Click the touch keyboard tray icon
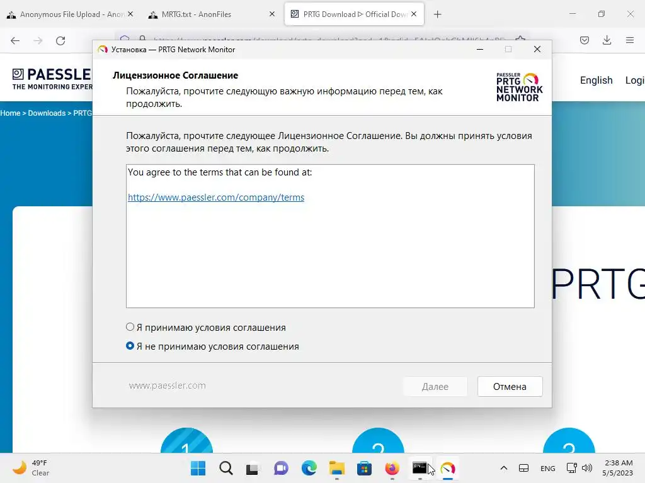Screen dimensions: 645x483 (x=523, y=468)
